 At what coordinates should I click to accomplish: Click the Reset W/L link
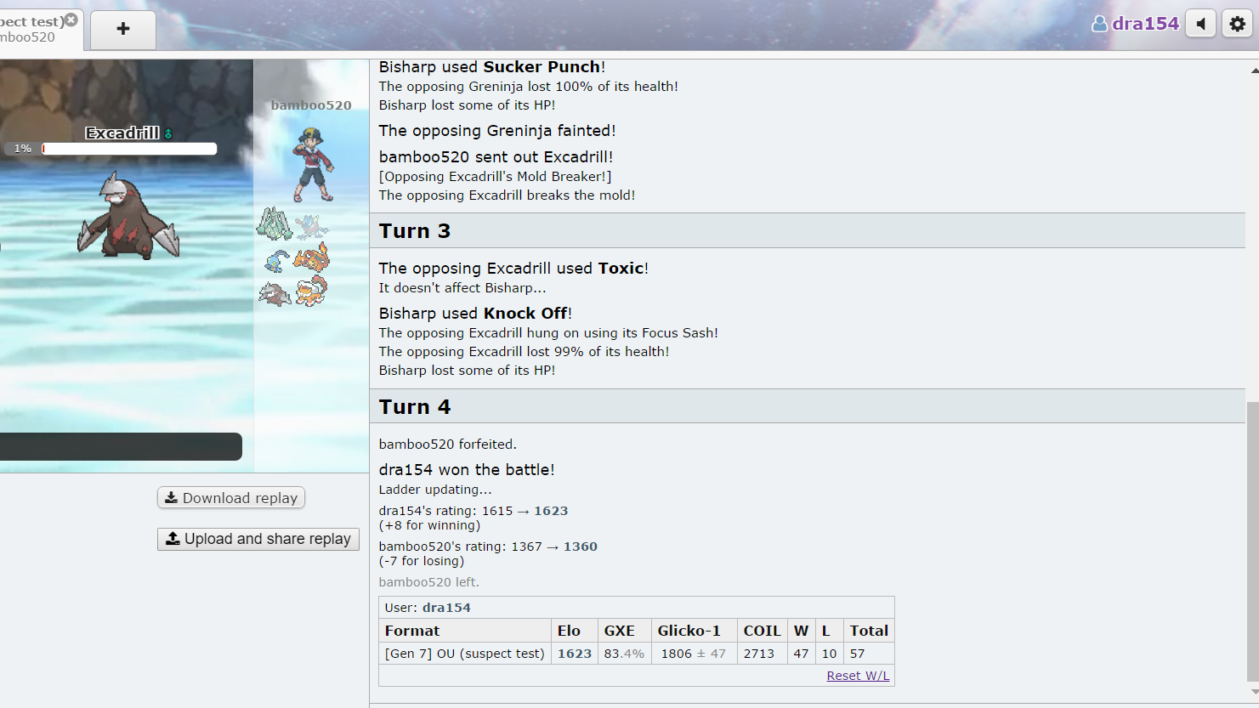[x=858, y=676]
